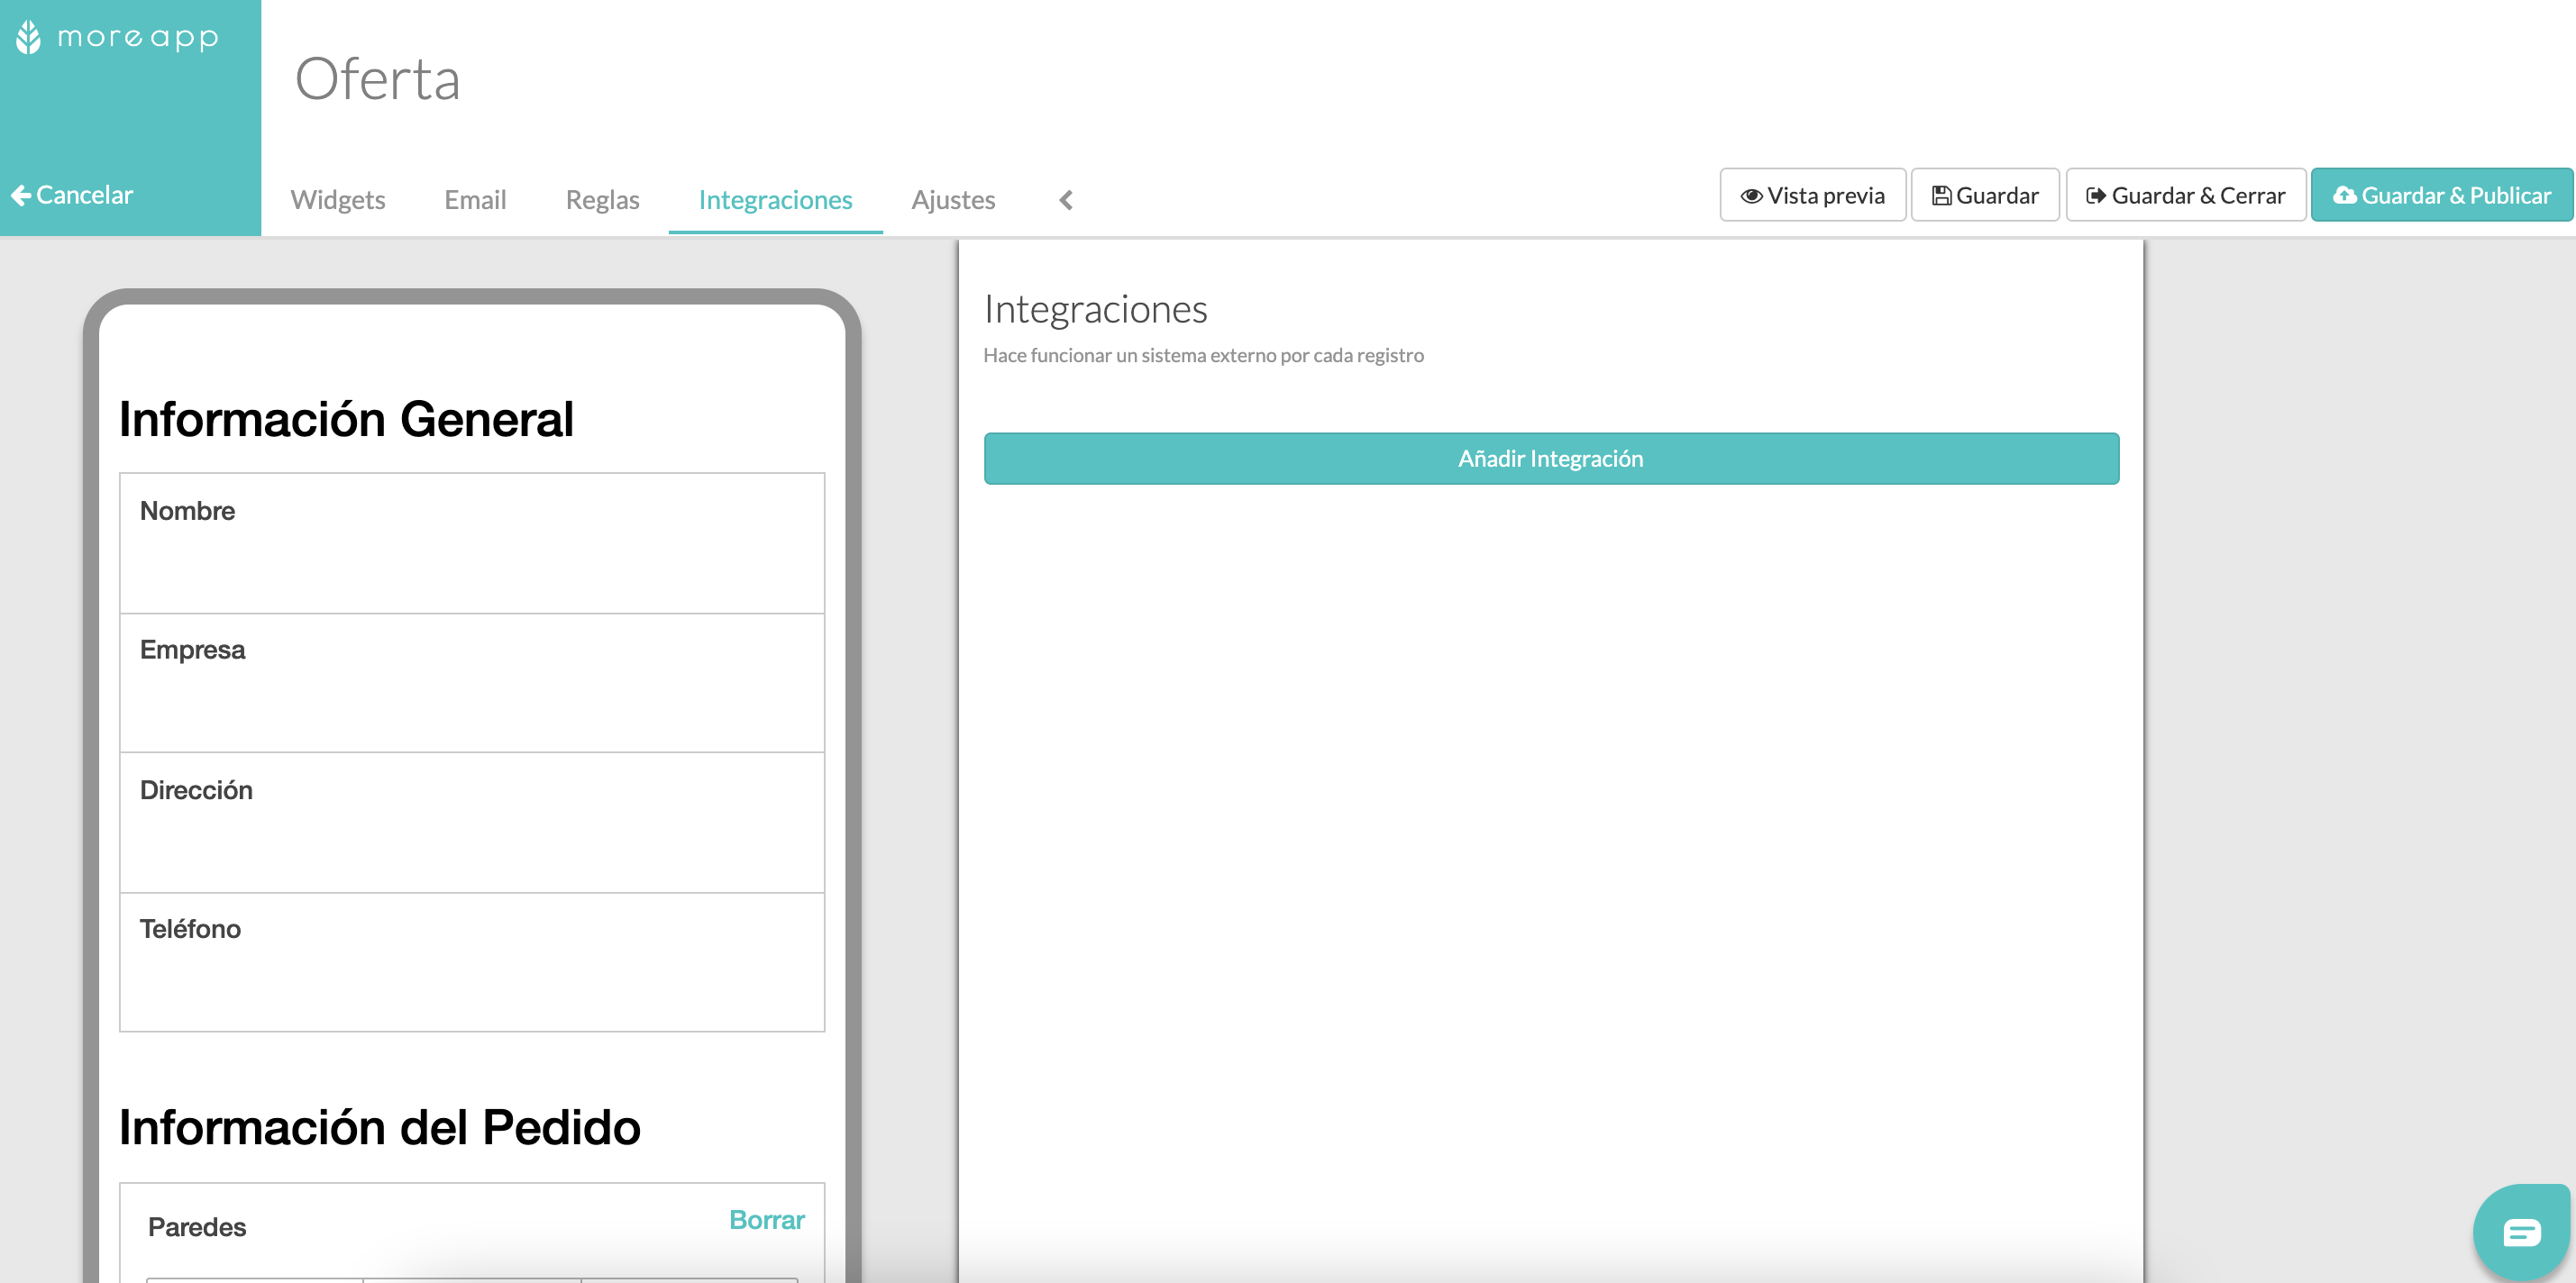Click the MoreApp leaf logo
This screenshot has width=2576, height=1283.
tap(29, 37)
